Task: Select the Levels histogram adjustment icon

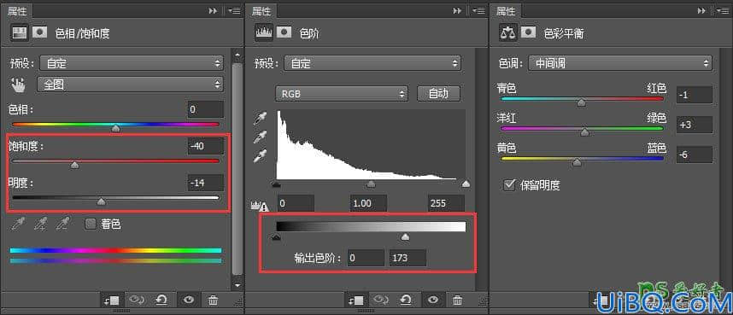Action: (x=264, y=32)
